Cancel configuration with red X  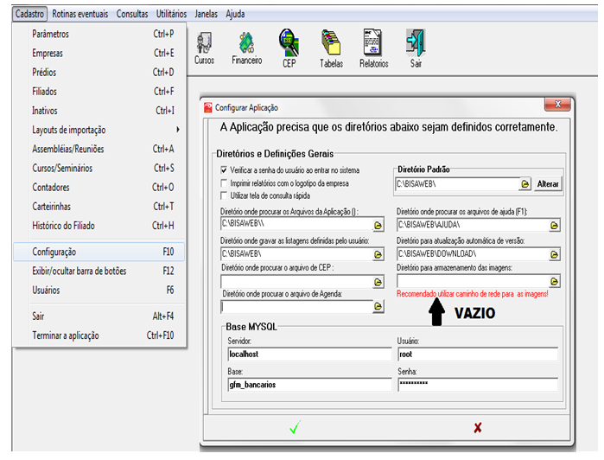coord(477,428)
